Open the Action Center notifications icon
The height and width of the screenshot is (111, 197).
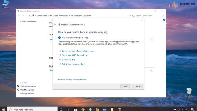pyautogui.click(x=192, y=109)
